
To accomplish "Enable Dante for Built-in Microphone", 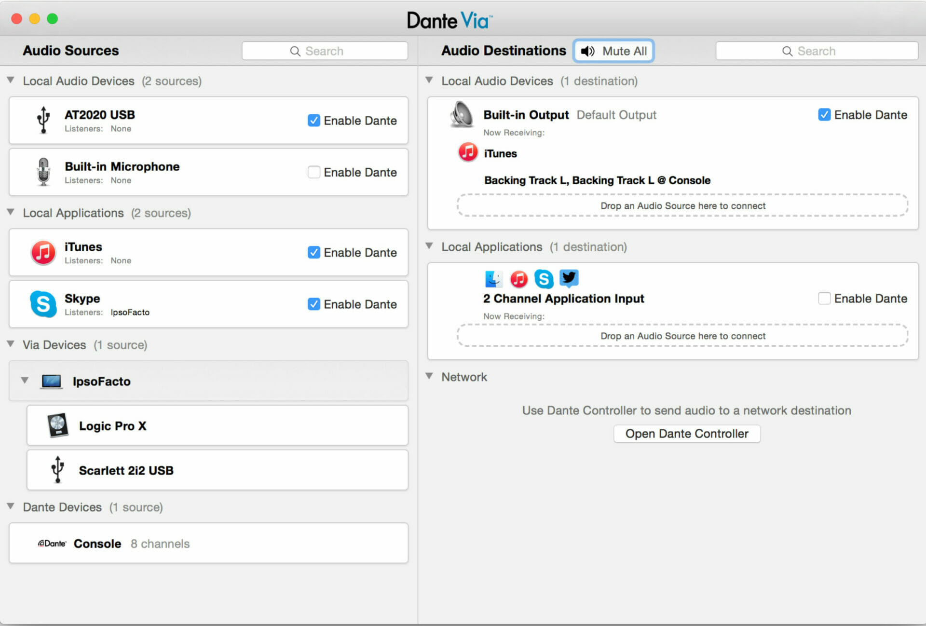I will tap(314, 172).
